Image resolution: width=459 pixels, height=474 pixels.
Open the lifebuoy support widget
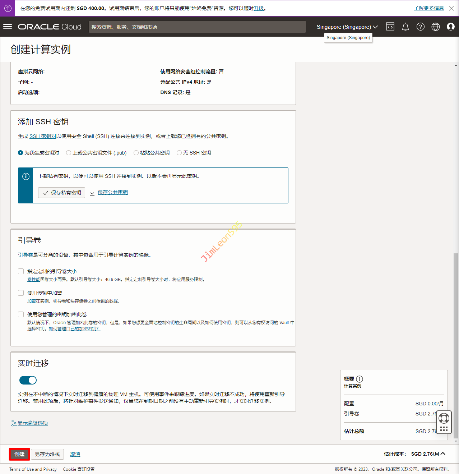tap(444, 418)
